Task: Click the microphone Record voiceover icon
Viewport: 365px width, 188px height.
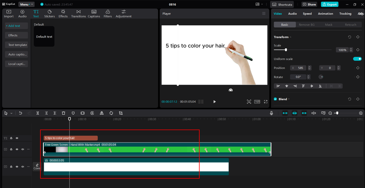Action: point(272,113)
